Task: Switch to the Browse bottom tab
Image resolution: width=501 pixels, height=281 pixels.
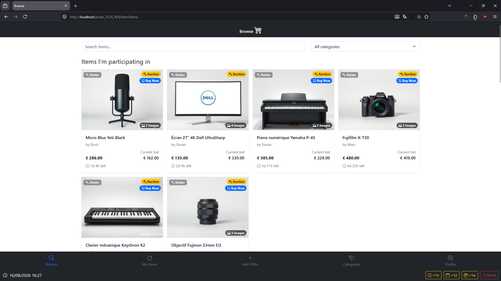Action: 51,261
